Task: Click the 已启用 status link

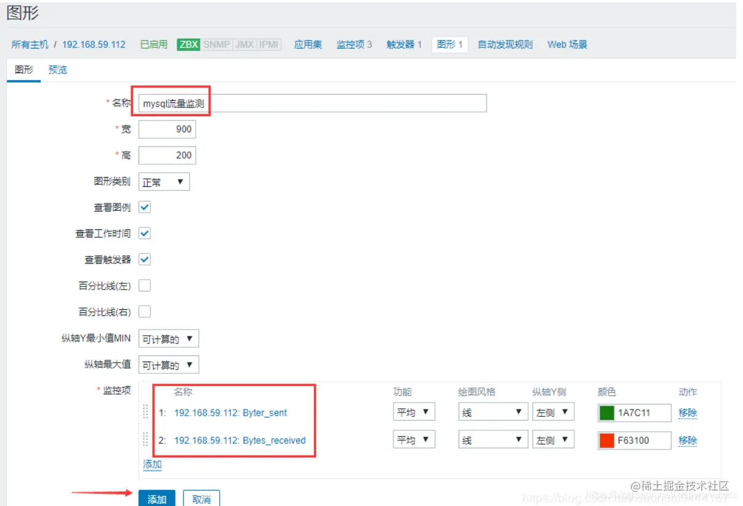Action: 154,44
